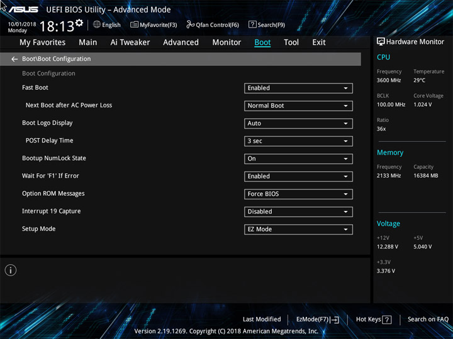Select the Fast Boot label
Screen dimensions: 453x339
[x=35, y=88]
